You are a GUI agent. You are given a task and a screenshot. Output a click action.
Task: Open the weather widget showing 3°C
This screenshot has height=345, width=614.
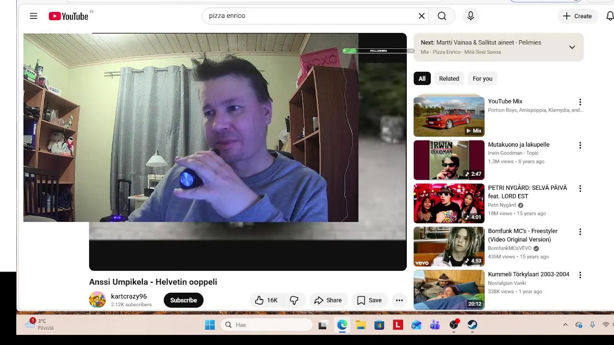click(39, 324)
